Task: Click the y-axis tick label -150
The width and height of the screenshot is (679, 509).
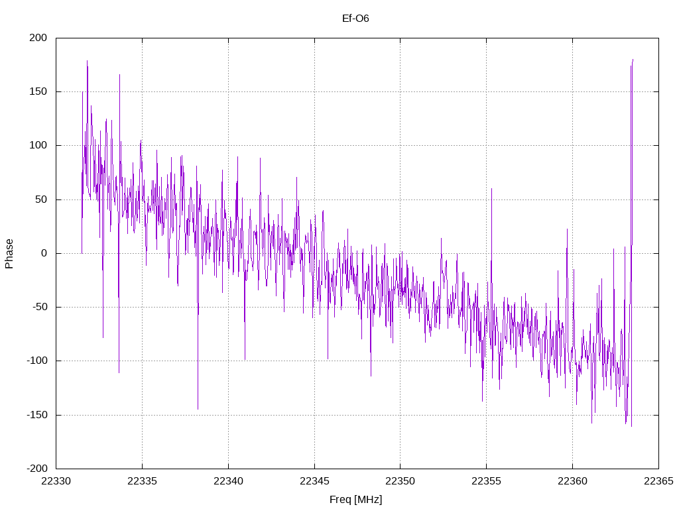Action: [x=36, y=415]
